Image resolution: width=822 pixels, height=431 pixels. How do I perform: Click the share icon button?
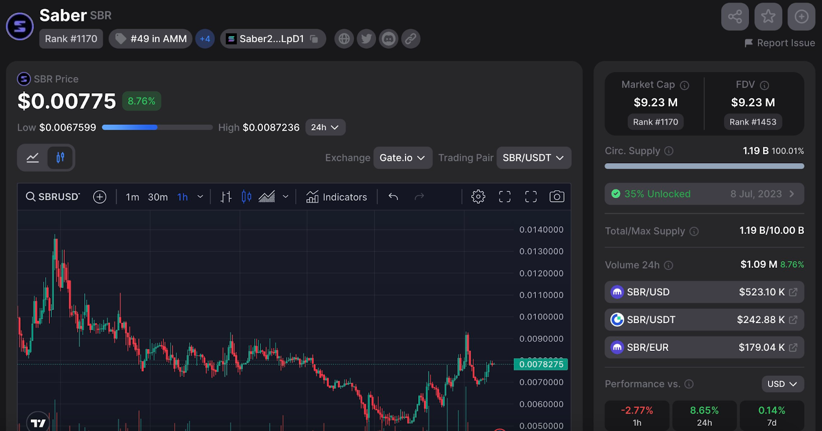(735, 16)
